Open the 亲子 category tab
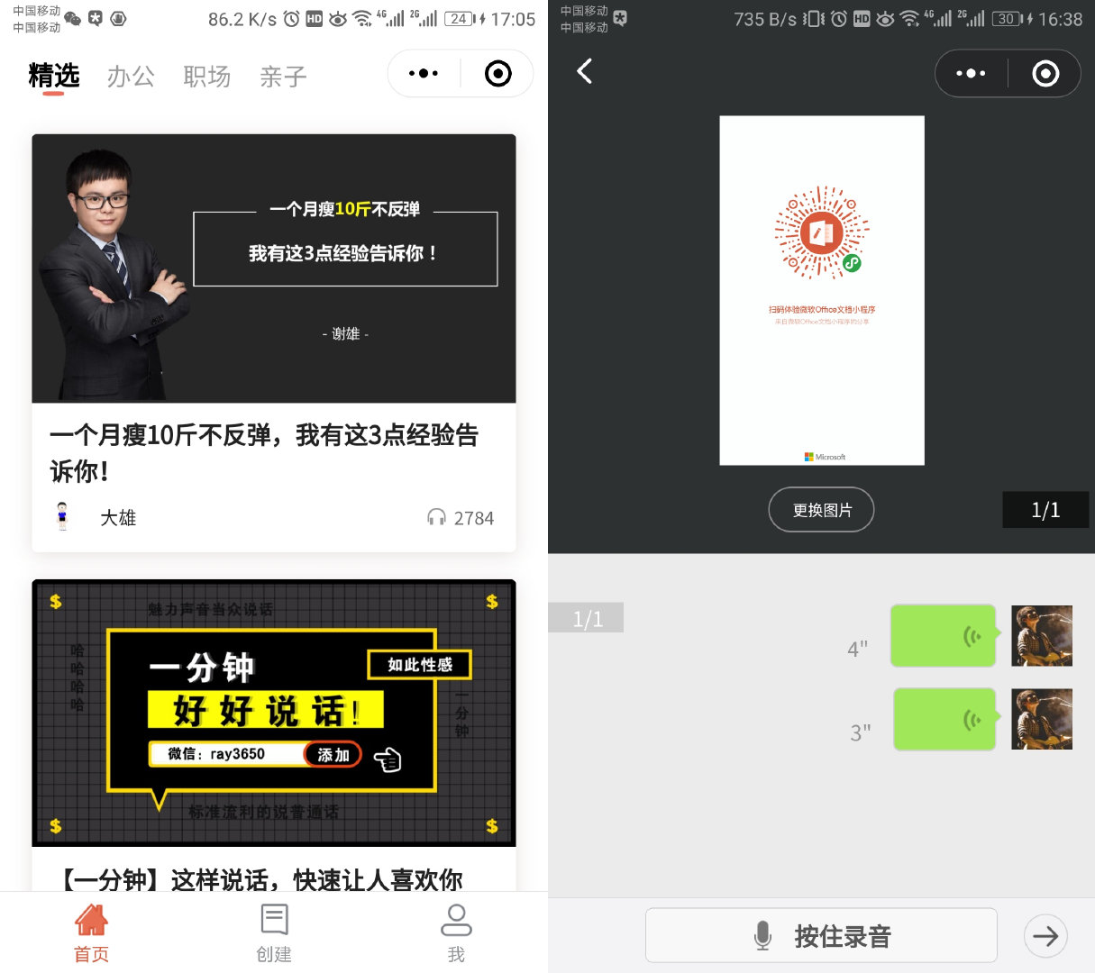1095x973 pixels. (x=283, y=77)
